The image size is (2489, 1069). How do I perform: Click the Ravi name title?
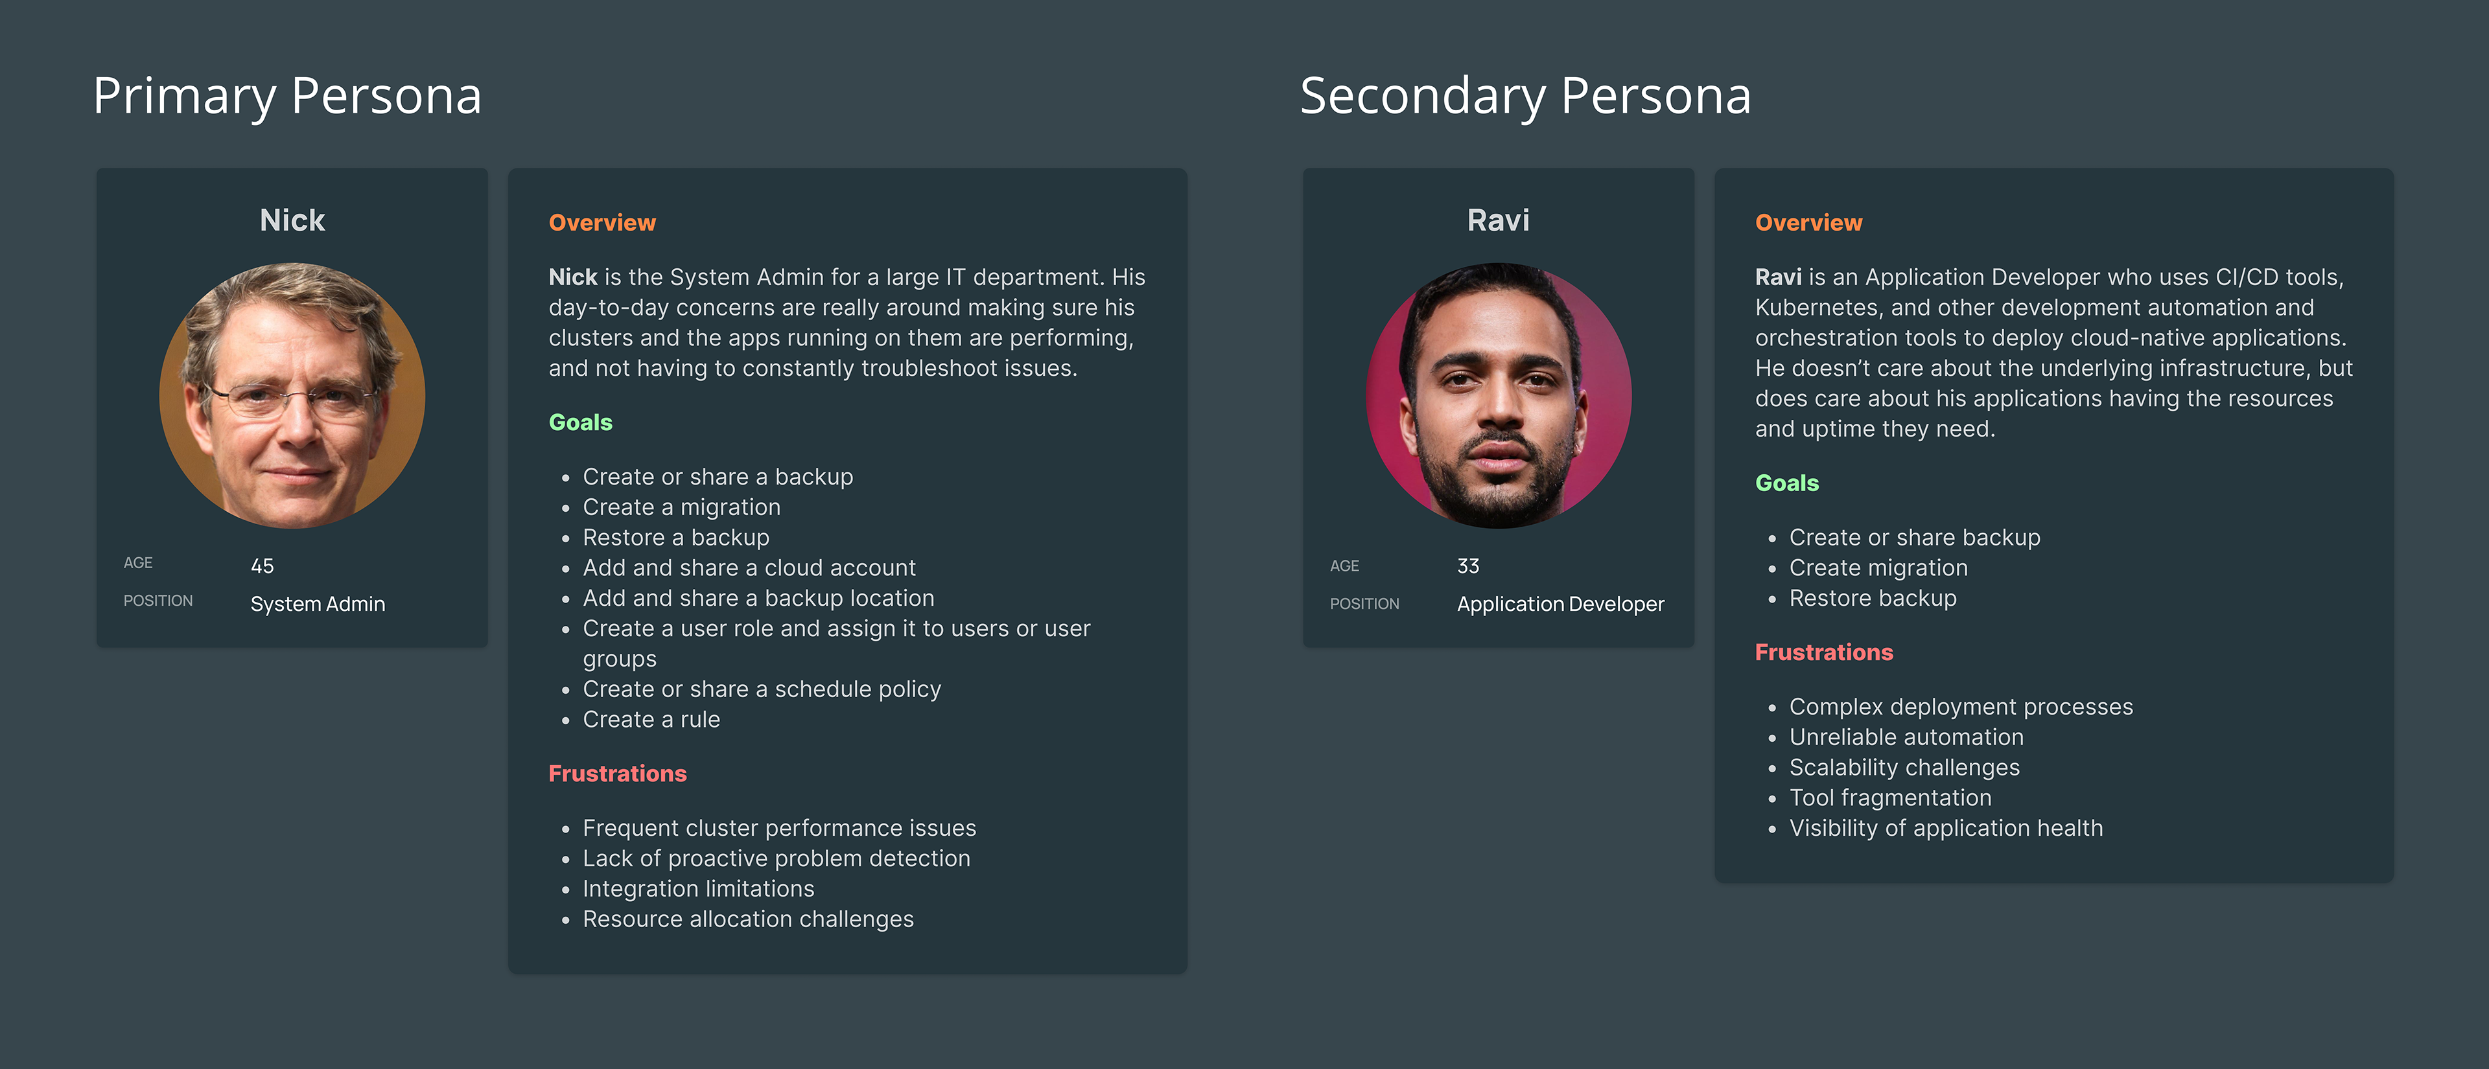pos(1499,220)
